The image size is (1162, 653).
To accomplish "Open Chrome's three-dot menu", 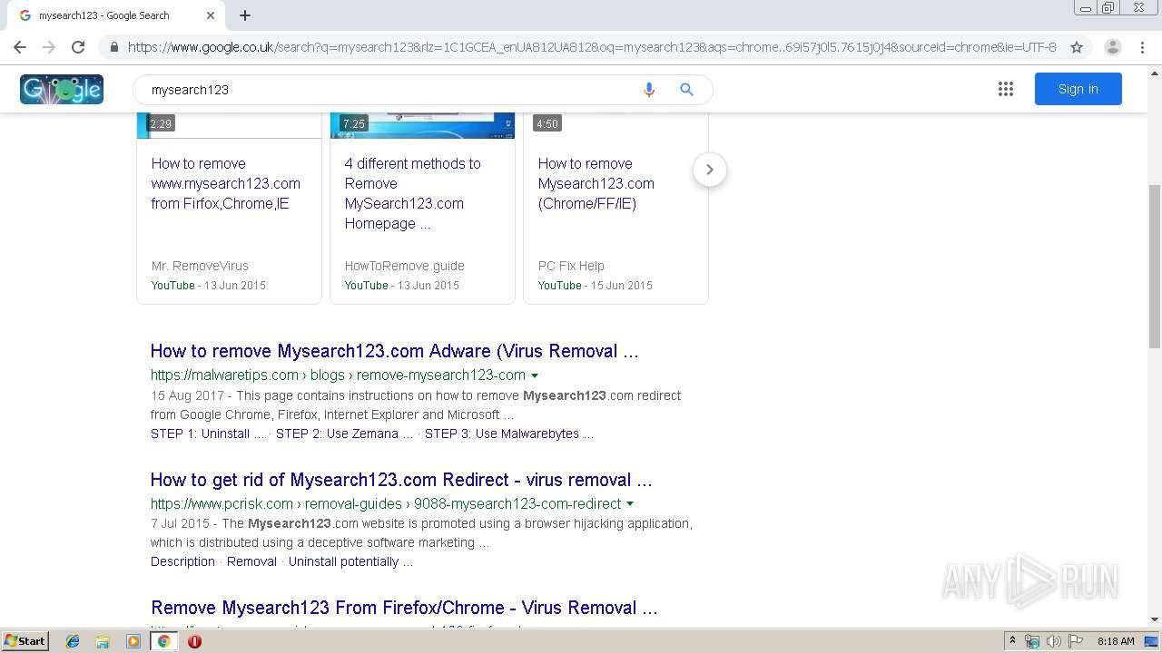I will [x=1143, y=47].
